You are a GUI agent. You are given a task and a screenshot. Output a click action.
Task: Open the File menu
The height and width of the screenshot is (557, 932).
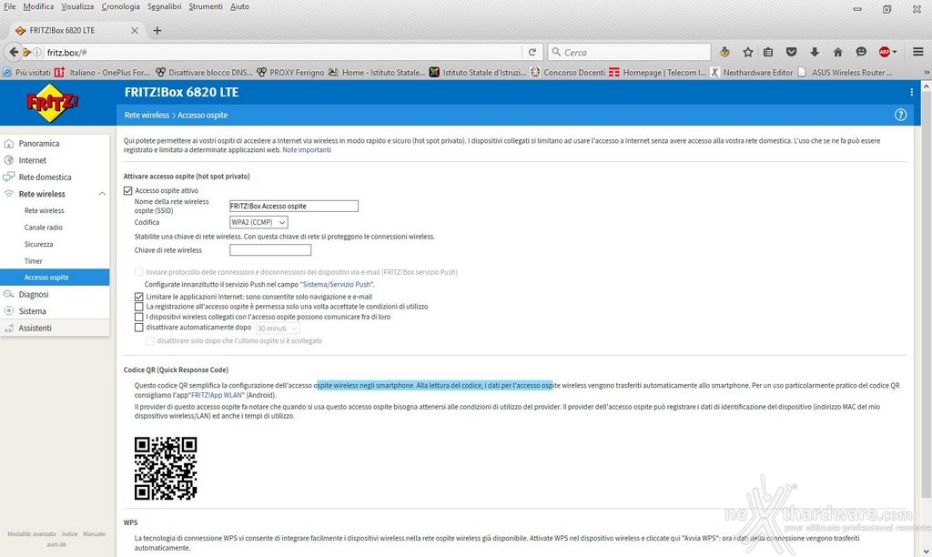click(9, 6)
